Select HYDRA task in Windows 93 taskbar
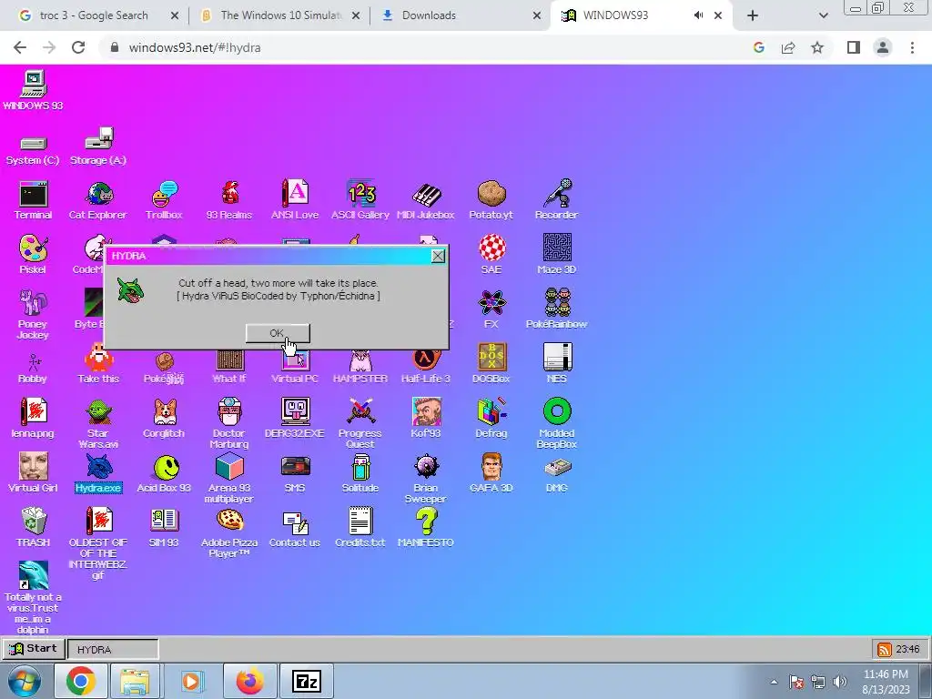 point(113,649)
